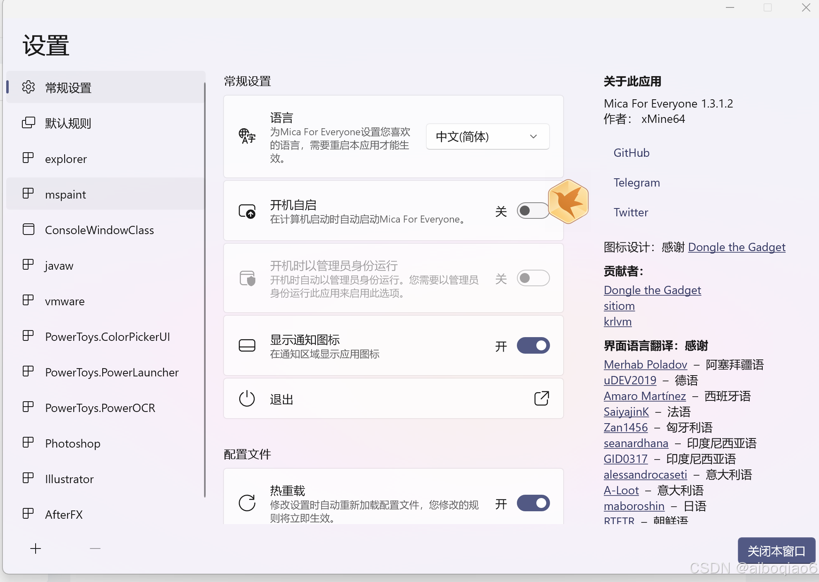
Task: Click the 默认规则 overlapping-windows icon
Action: click(29, 123)
